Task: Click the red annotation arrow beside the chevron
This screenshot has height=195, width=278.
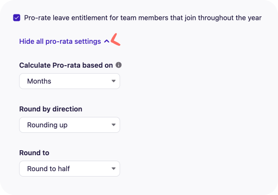Action: coord(115,39)
